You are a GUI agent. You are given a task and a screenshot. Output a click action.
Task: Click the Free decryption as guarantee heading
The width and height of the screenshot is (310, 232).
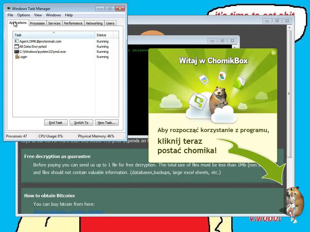coord(57,156)
